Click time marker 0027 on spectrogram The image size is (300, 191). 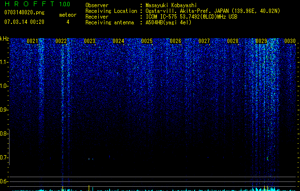click(x=204, y=41)
